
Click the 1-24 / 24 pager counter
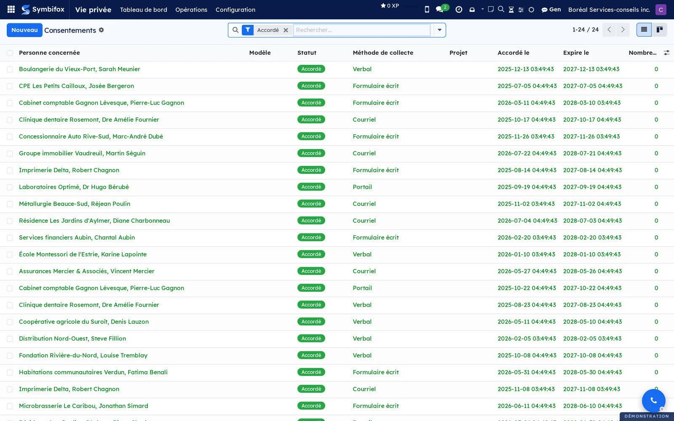click(586, 29)
